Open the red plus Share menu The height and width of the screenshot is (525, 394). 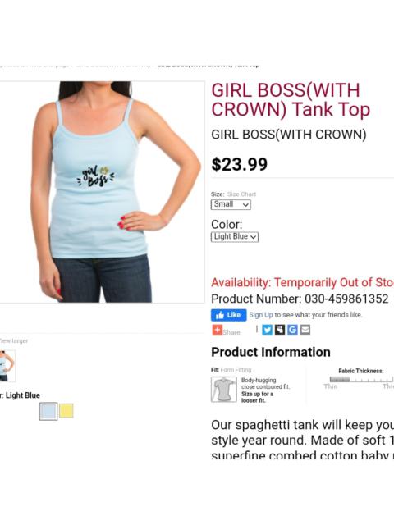pos(227,331)
